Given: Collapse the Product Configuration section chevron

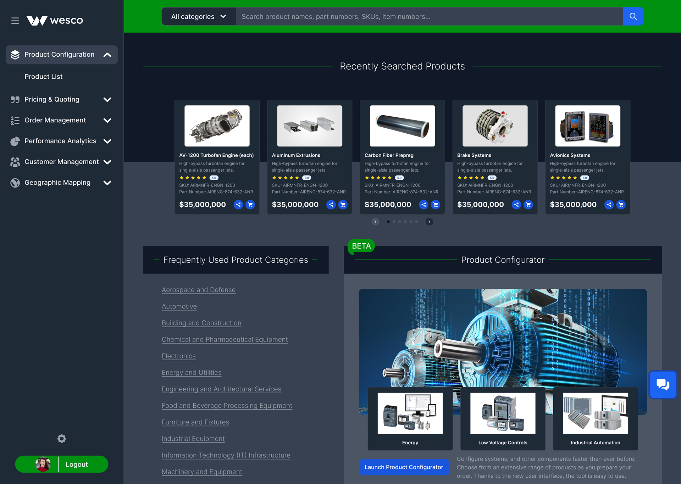Looking at the screenshot, I should click(107, 55).
